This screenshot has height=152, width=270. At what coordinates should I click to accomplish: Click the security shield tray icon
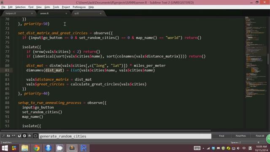click(223, 148)
